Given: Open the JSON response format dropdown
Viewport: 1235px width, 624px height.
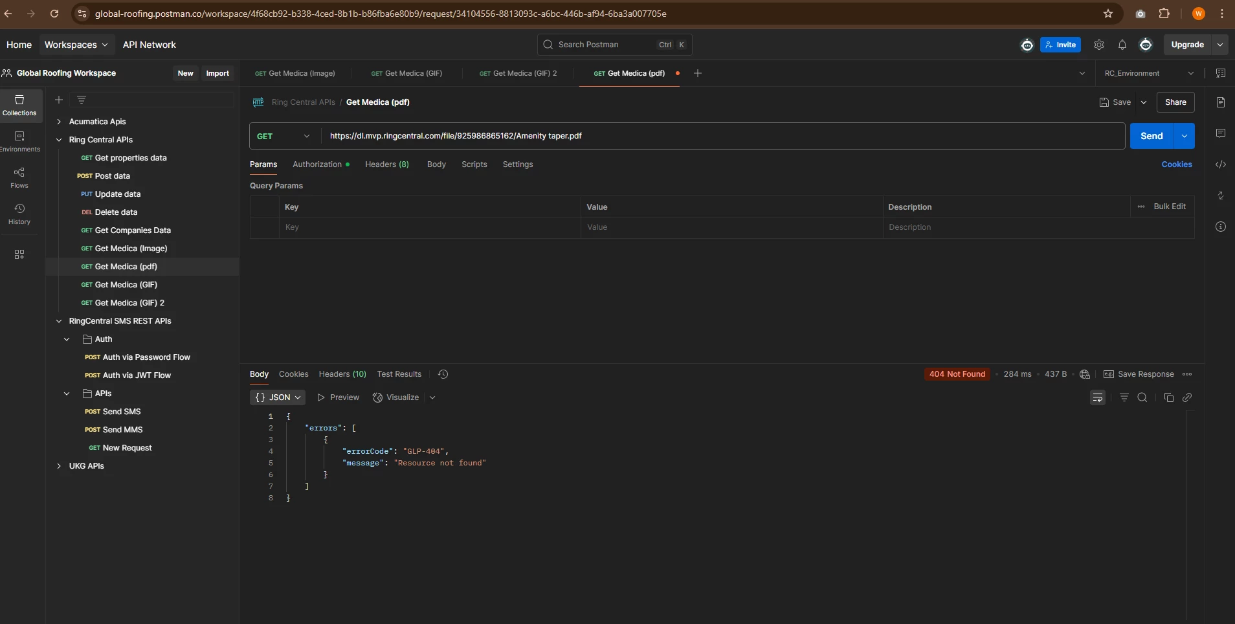Looking at the screenshot, I should [278, 397].
